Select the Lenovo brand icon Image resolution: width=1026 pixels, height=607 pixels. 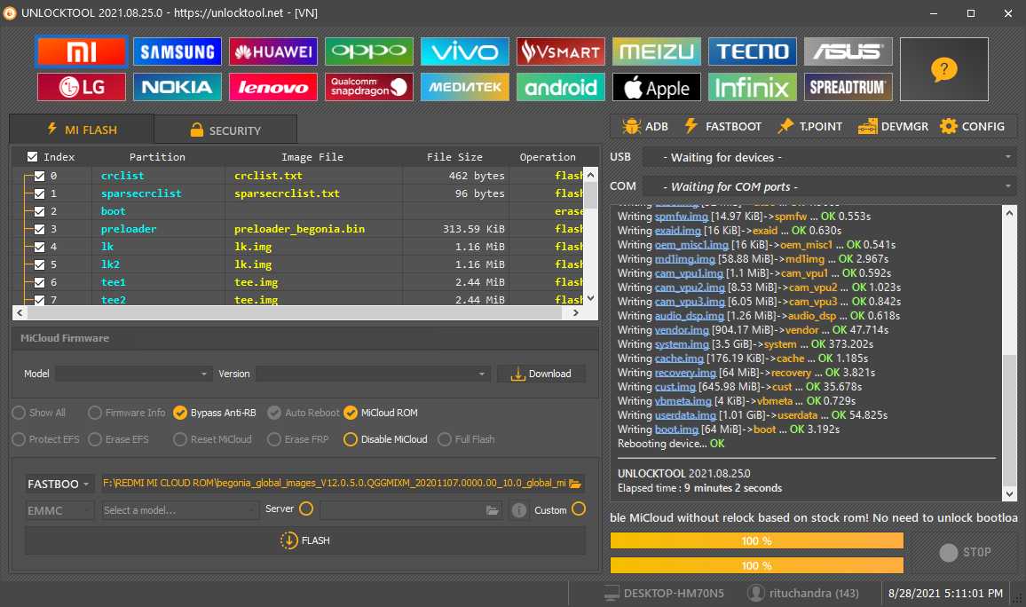point(272,87)
